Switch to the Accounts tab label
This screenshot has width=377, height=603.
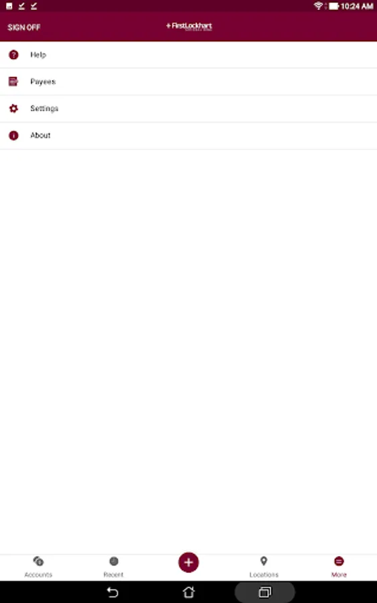click(x=38, y=575)
